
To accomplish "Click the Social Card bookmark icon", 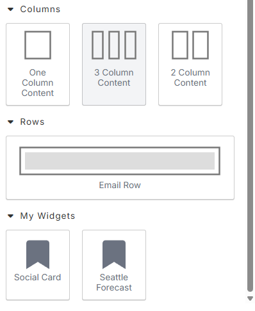I will tap(38, 255).
